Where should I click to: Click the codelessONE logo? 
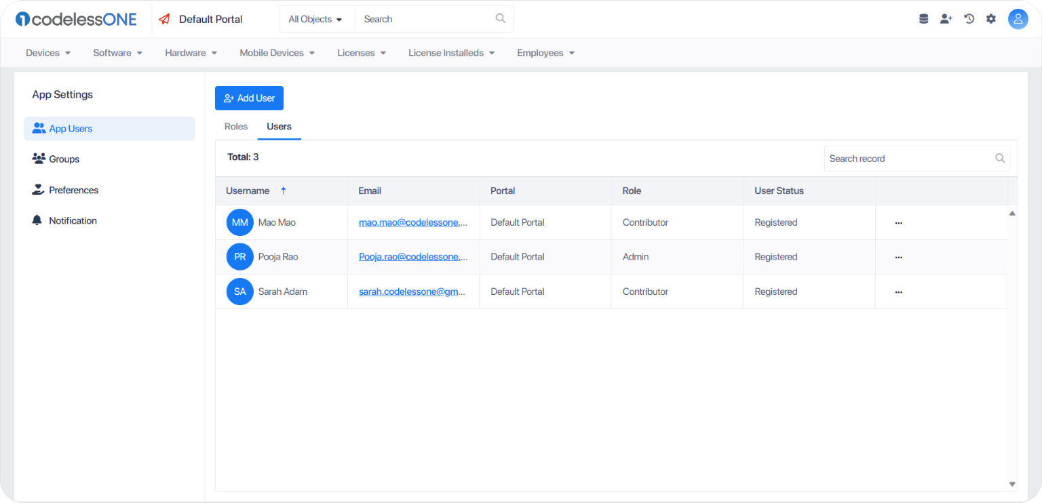(x=76, y=19)
